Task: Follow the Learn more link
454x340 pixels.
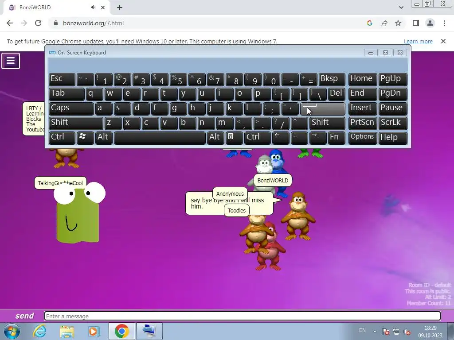Action: 418,41
